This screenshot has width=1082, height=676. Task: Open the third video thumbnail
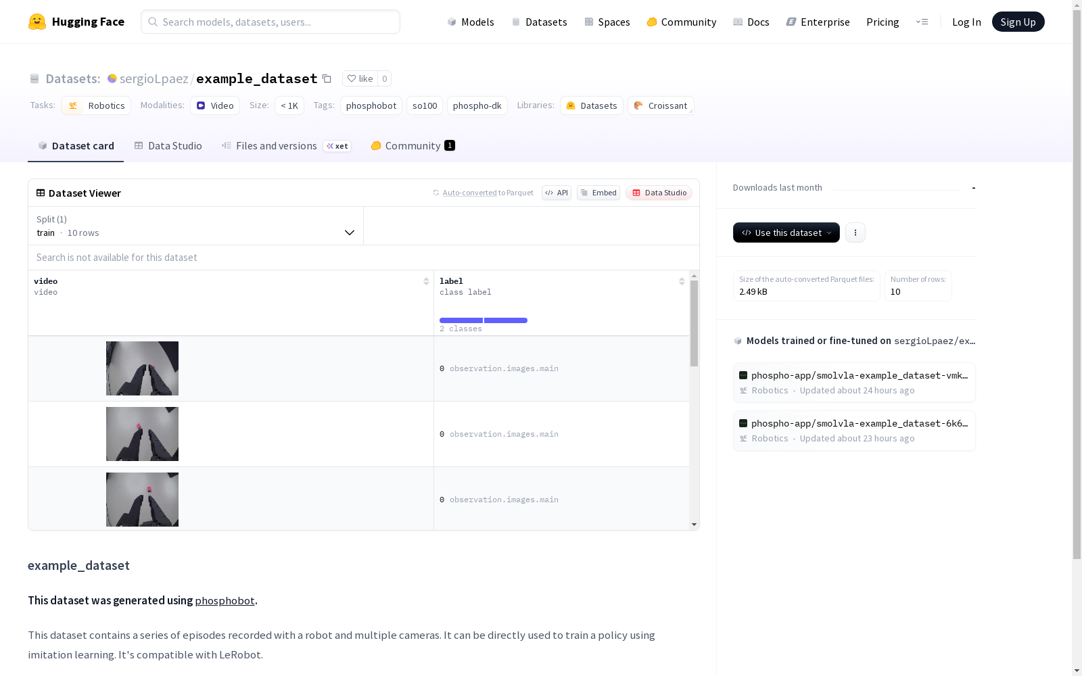(x=142, y=500)
